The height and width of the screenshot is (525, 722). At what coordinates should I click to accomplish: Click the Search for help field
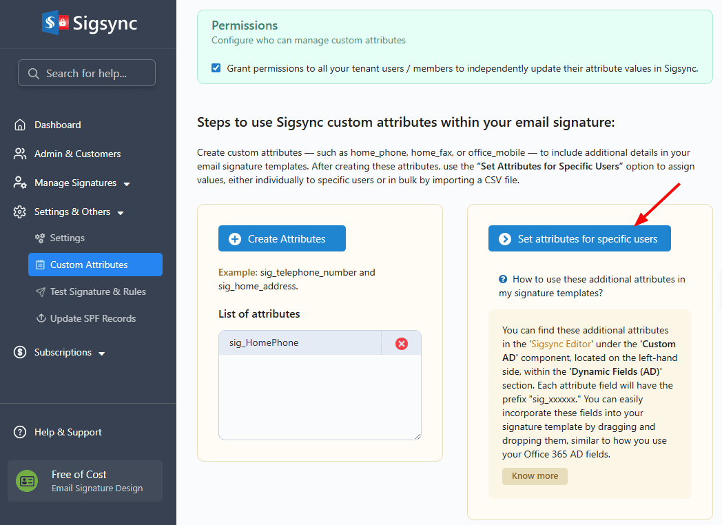(x=86, y=73)
